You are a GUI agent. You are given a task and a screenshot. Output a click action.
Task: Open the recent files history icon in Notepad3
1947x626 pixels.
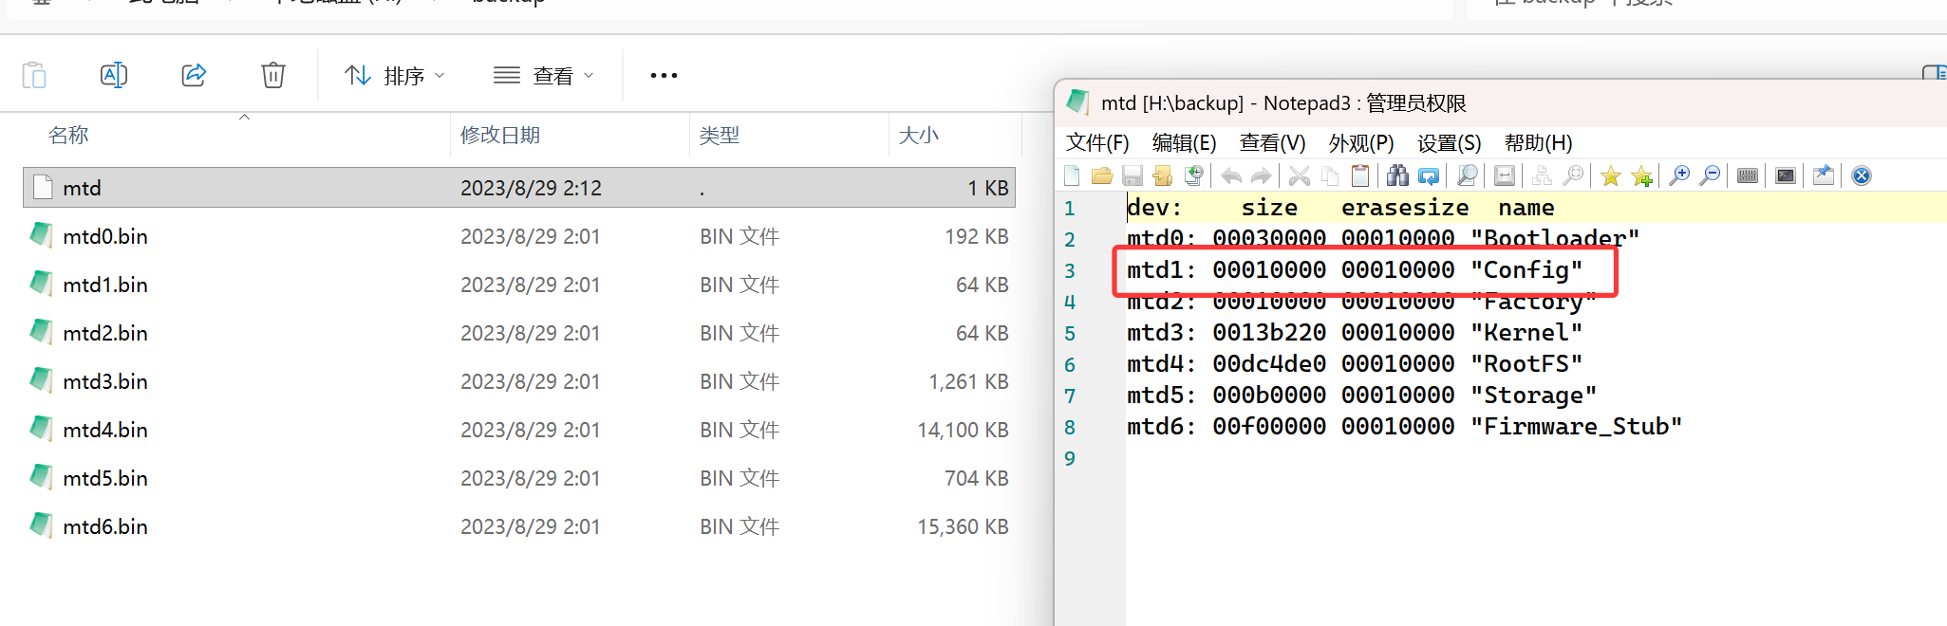[x=1194, y=175]
